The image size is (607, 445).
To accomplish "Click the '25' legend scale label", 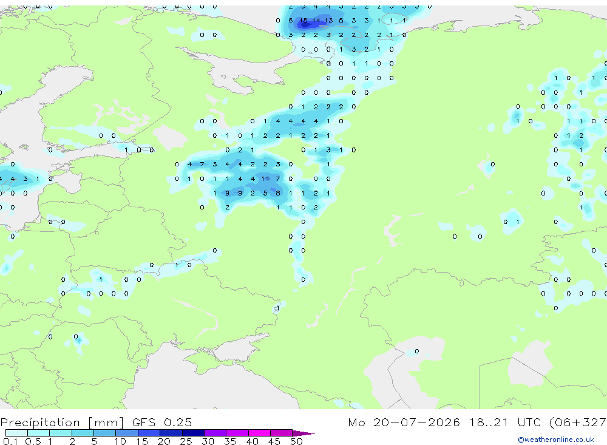I will pos(186,441).
